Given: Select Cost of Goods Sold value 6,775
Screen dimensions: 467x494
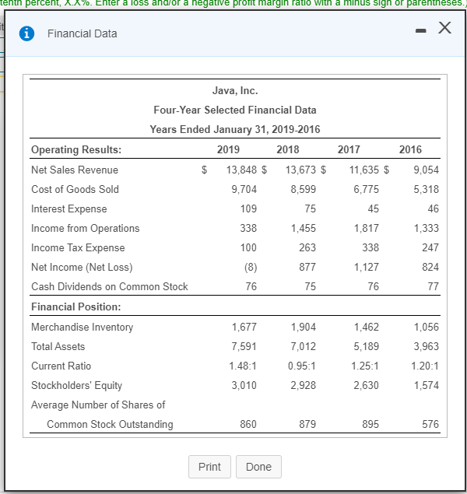Looking at the screenshot, I should 366,189.
